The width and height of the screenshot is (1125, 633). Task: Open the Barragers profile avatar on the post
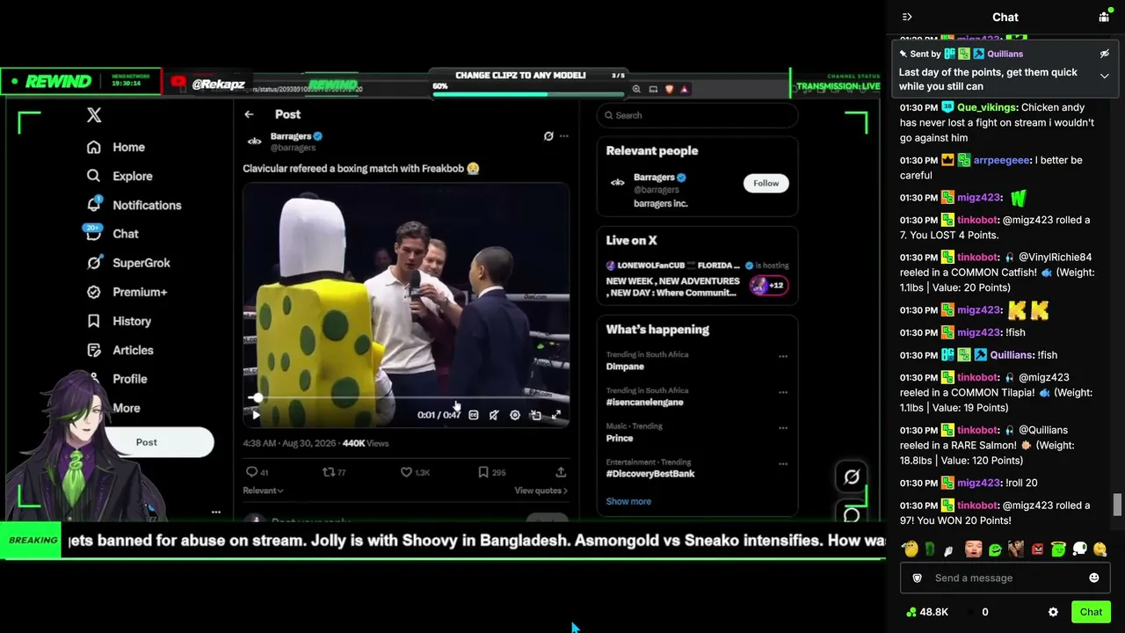point(254,141)
